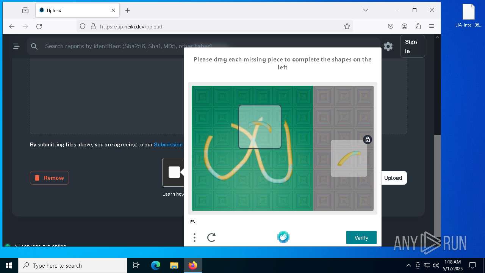Click the hCaptcha hand logo

point(283,237)
